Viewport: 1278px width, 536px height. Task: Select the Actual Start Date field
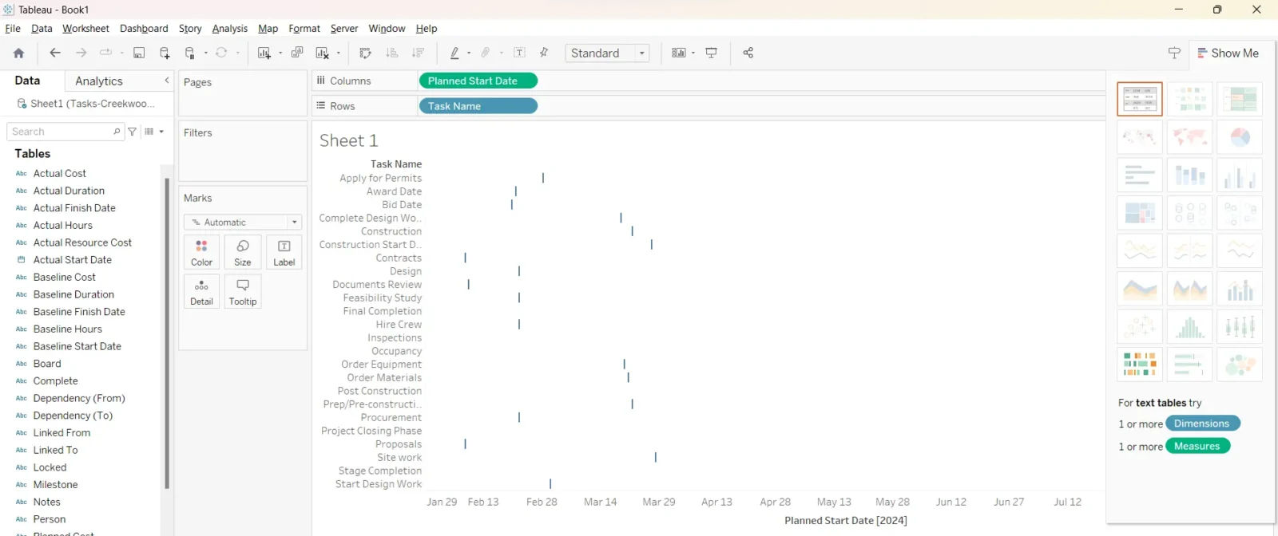(x=73, y=260)
